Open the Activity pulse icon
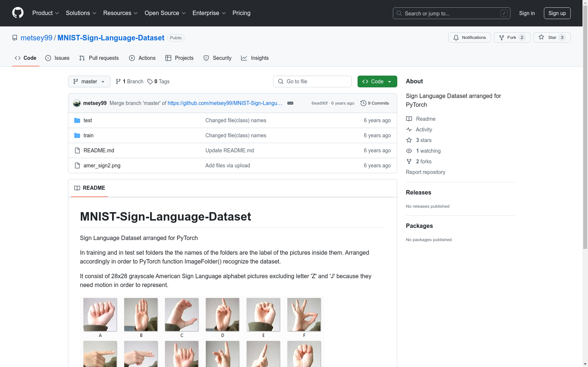Screen dimensions: 588x367 pos(409,129)
